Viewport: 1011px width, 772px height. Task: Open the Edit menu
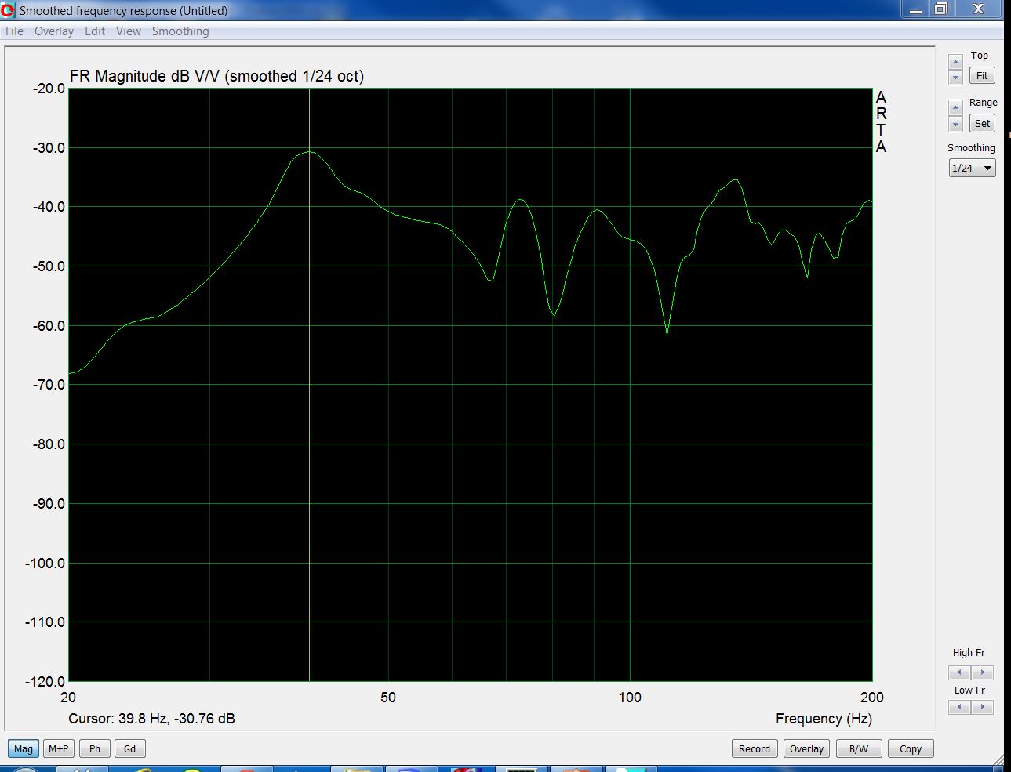click(x=95, y=31)
